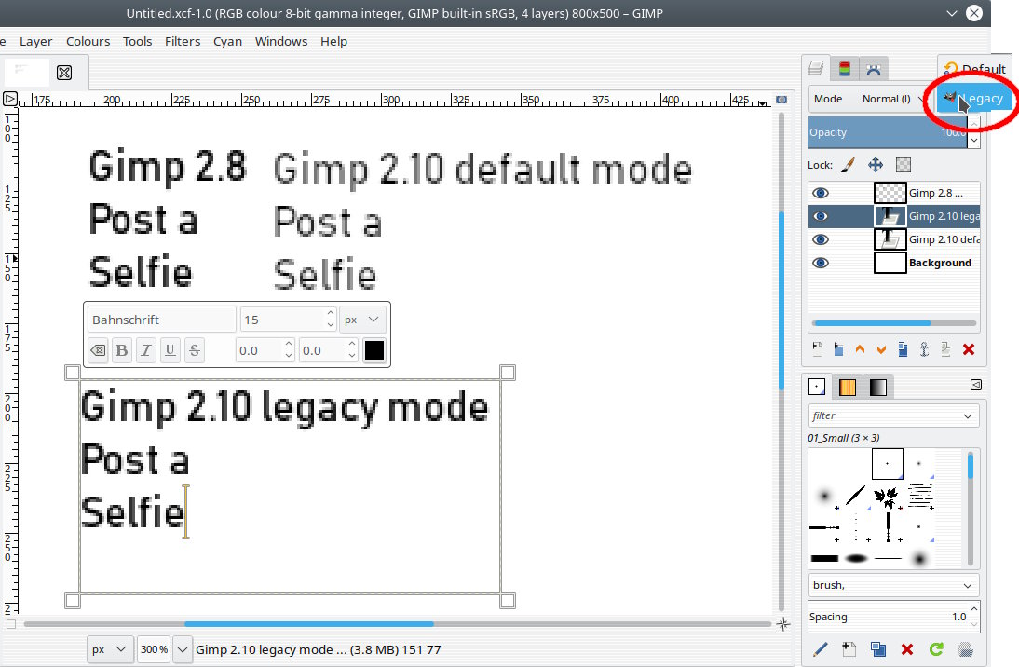Select the Background layer thumbnail

(890, 264)
